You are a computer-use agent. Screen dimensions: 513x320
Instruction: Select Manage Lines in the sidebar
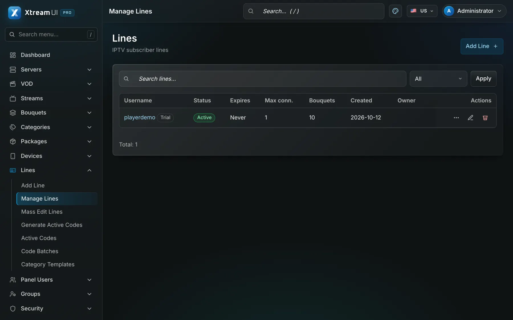click(x=57, y=199)
